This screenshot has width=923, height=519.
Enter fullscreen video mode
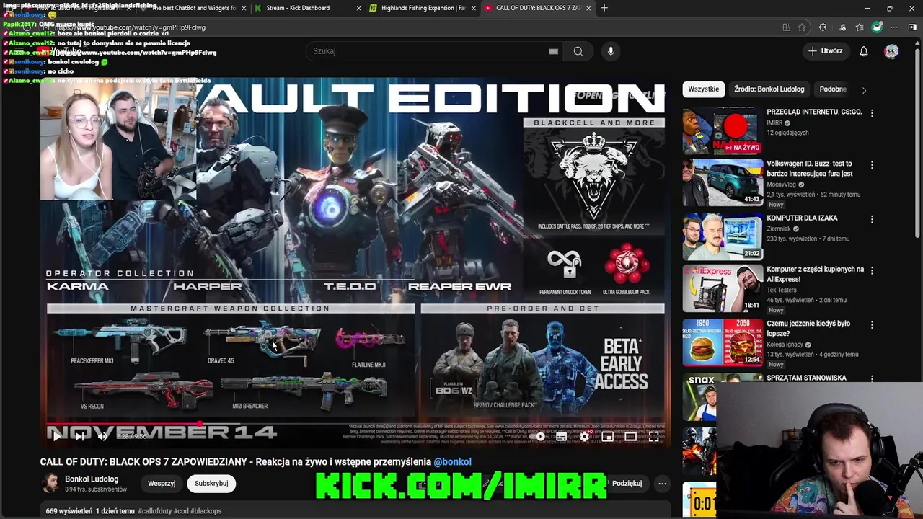tap(654, 436)
